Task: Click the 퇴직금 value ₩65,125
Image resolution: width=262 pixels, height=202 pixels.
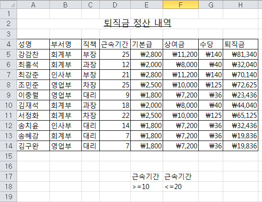Action: pos(240,116)
